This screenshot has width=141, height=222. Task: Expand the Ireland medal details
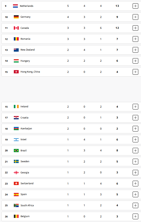coord(135,107)
